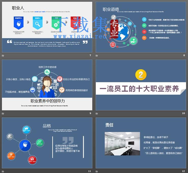Click the animation star icon under slide 12
Screen dimensions: 188x173
pos(97,171)
